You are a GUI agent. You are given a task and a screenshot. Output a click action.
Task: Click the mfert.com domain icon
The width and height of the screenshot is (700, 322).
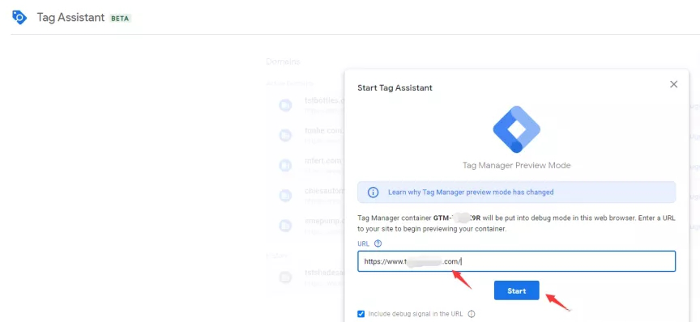click(285, 166)
